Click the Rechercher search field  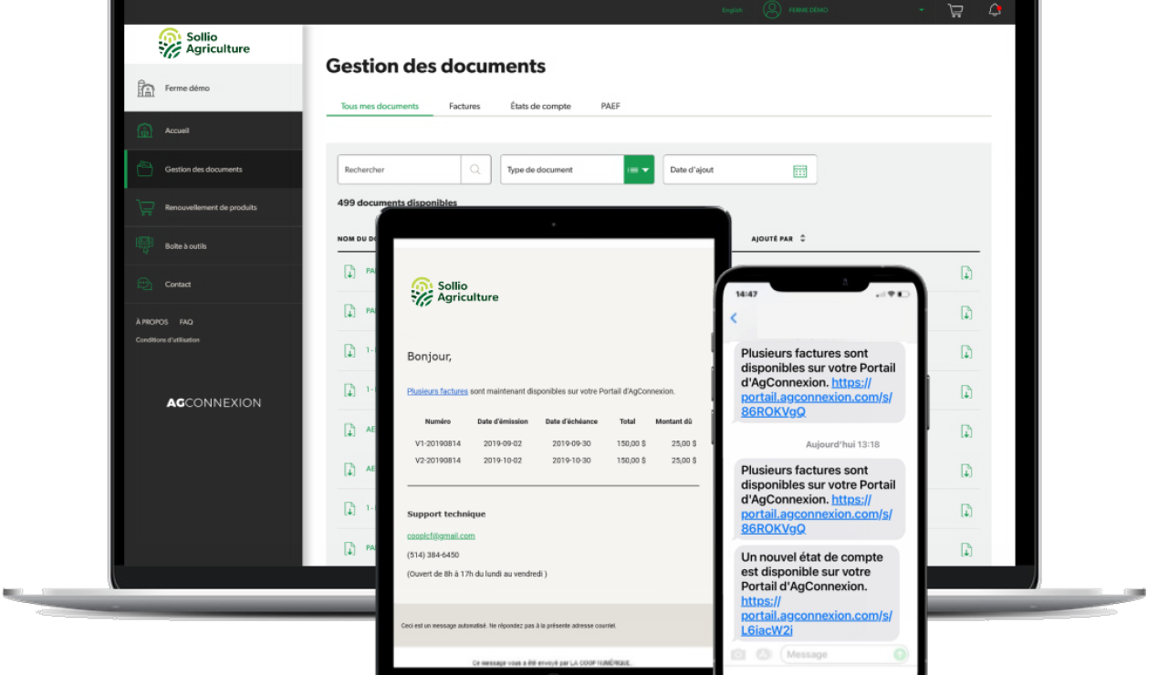click(x=399, y=170)
